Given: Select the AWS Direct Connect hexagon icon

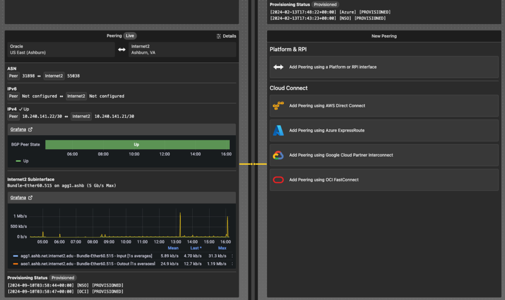Looking at the screenshot, I should (278, 106).
